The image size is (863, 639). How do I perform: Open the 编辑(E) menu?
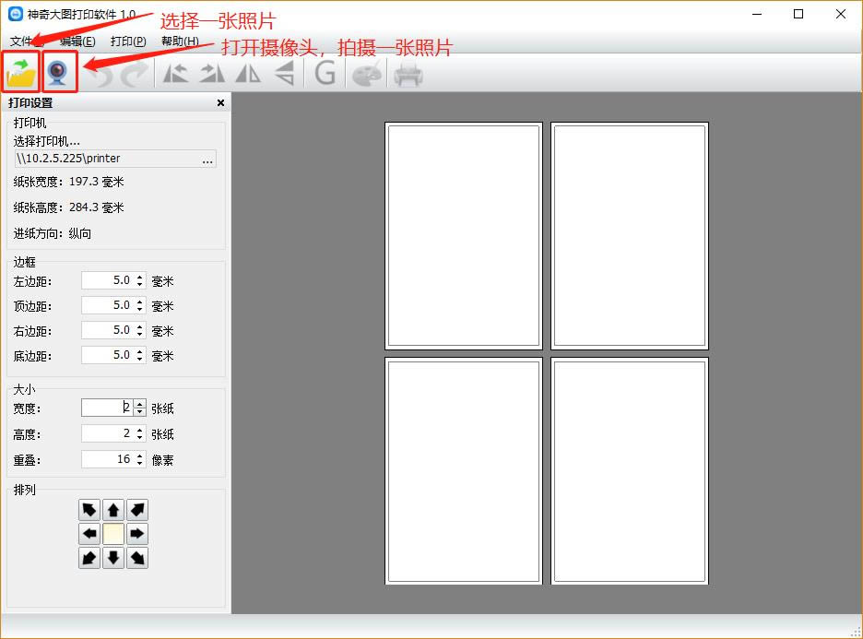point(77,41)
